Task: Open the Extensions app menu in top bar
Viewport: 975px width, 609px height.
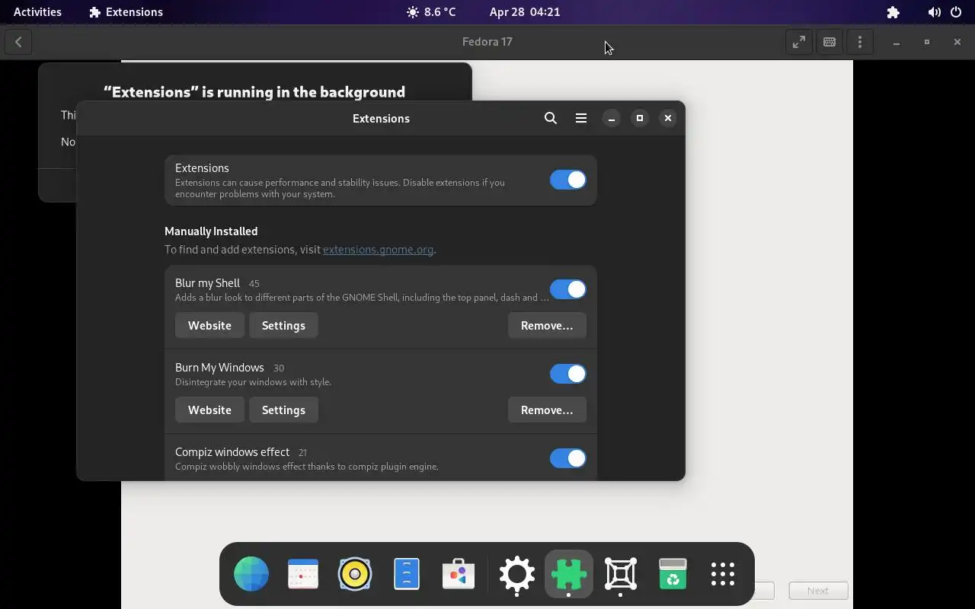Action: 126,12
